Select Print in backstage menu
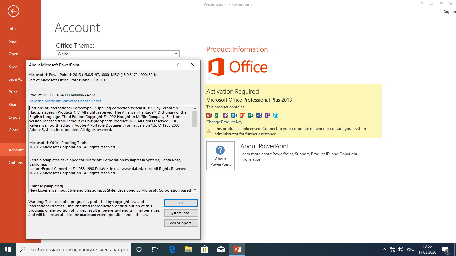The height and width of the screenshot is (256, 456). pyautogui.click(x=13, y=92)
